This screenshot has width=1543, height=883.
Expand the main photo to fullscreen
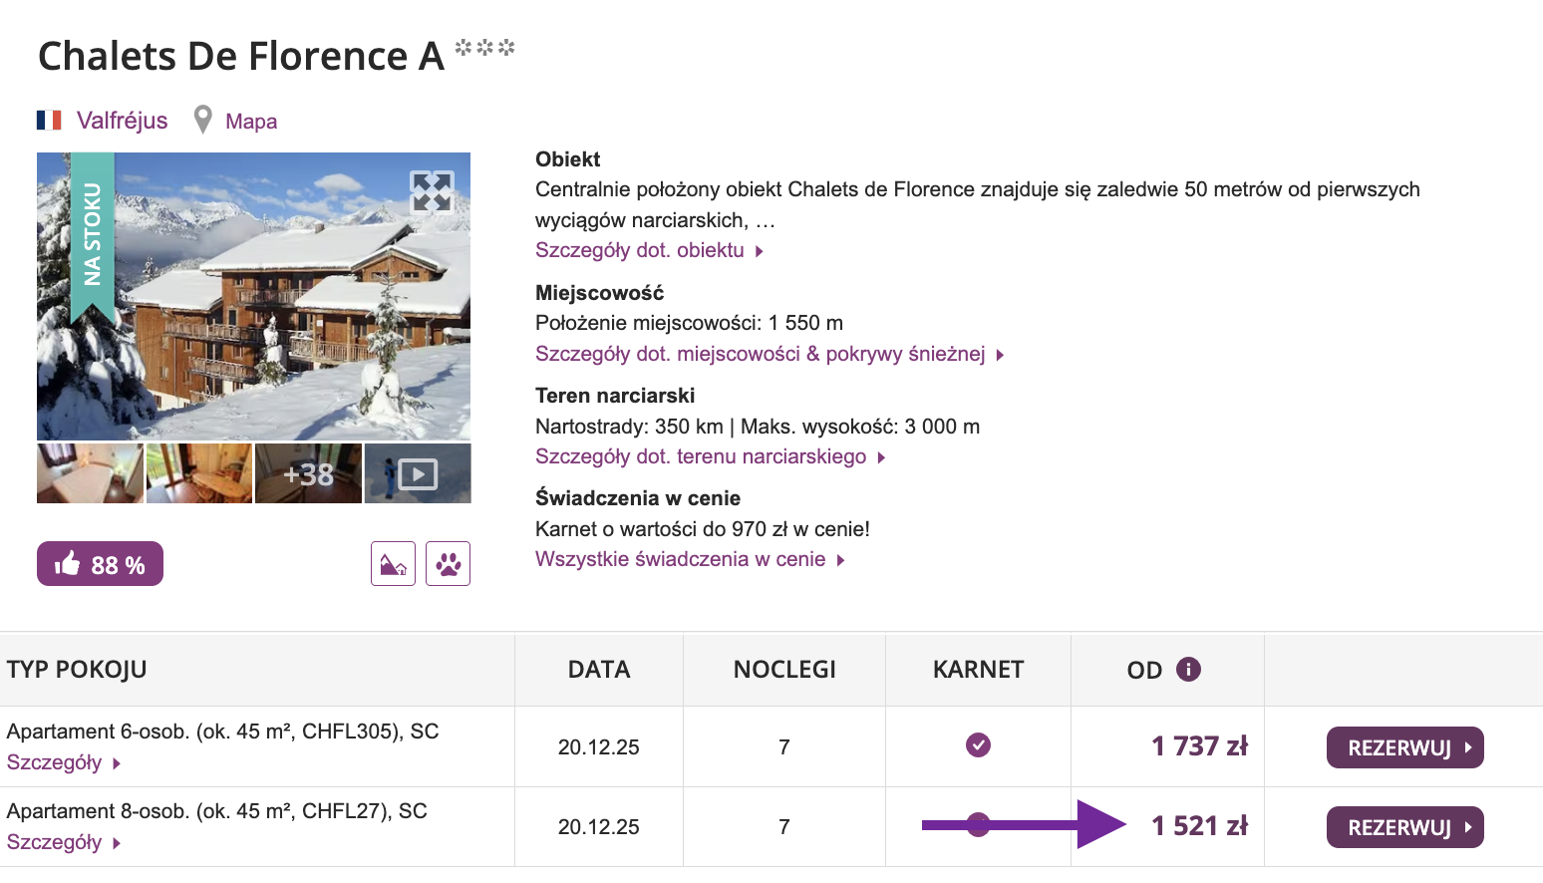[x=432, y=191]
